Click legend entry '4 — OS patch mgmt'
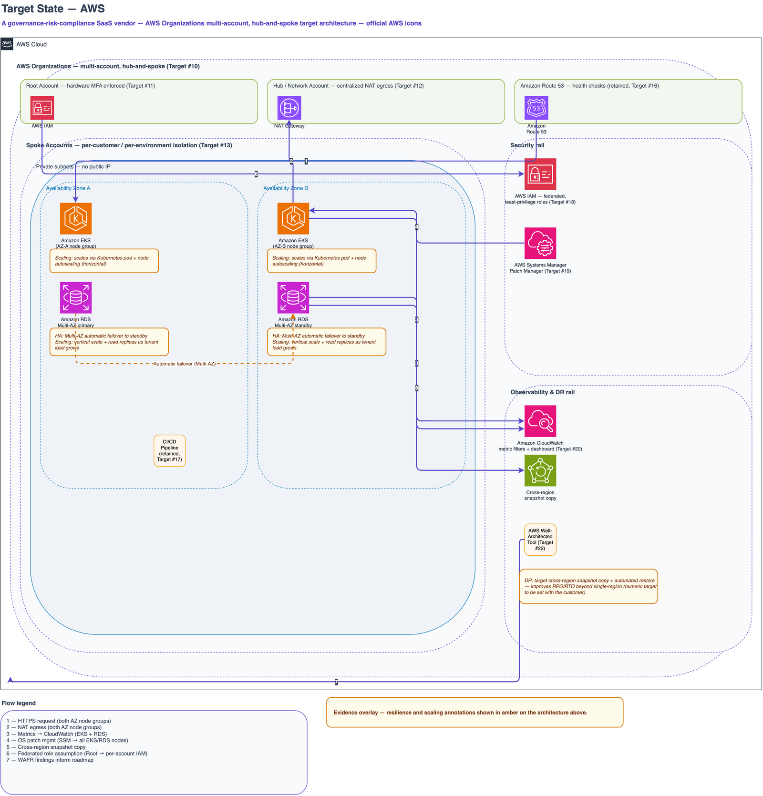Image resolution: width=763 pixels, height=796 pixels. (67, 741)
